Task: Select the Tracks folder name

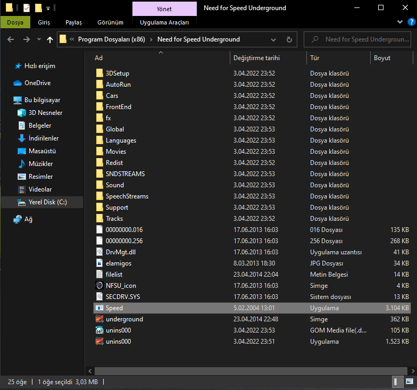Action: point(114,219)
